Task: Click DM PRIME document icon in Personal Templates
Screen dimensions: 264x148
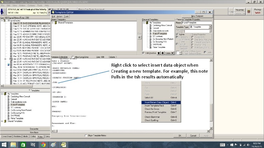Action: coord(150,44)
